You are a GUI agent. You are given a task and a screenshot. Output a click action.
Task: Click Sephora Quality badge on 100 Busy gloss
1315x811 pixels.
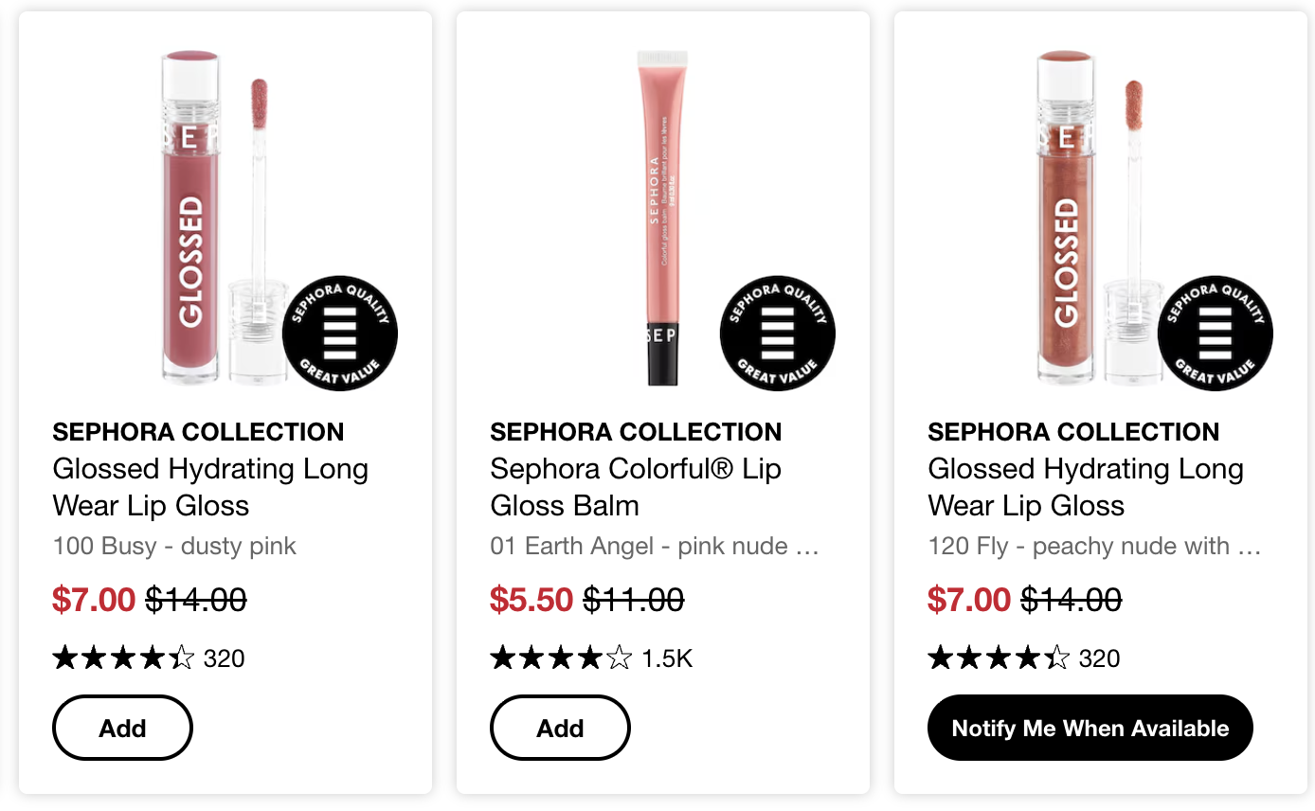click(x=340, y=333)
